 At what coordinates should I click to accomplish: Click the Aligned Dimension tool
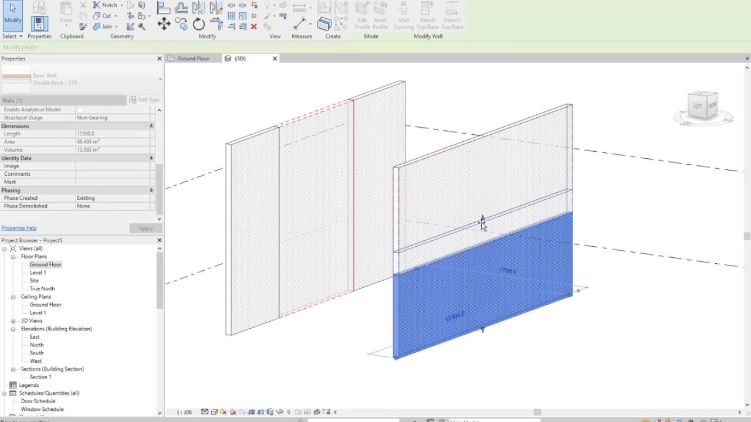click(300, 24)
